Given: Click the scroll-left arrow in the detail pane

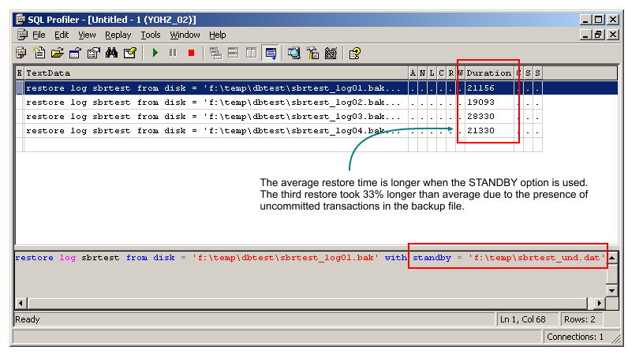Looking at the screenshot, I should click(21, 303).
